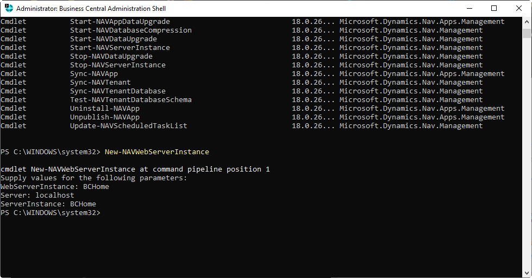532x278 pixels.
Task: Click the Stop-NAVServerInstance cmdlet name
Action: point(117,65)
